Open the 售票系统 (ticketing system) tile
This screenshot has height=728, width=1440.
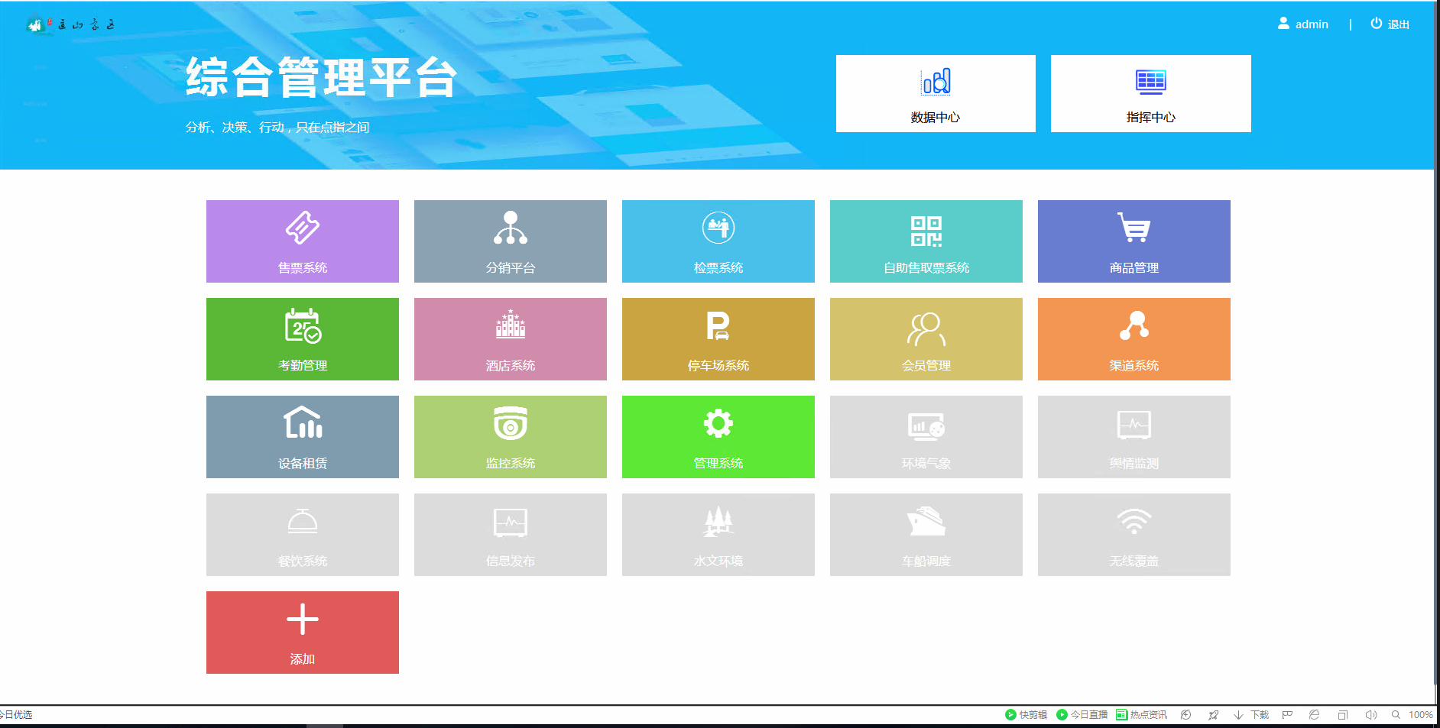(301, 241)
